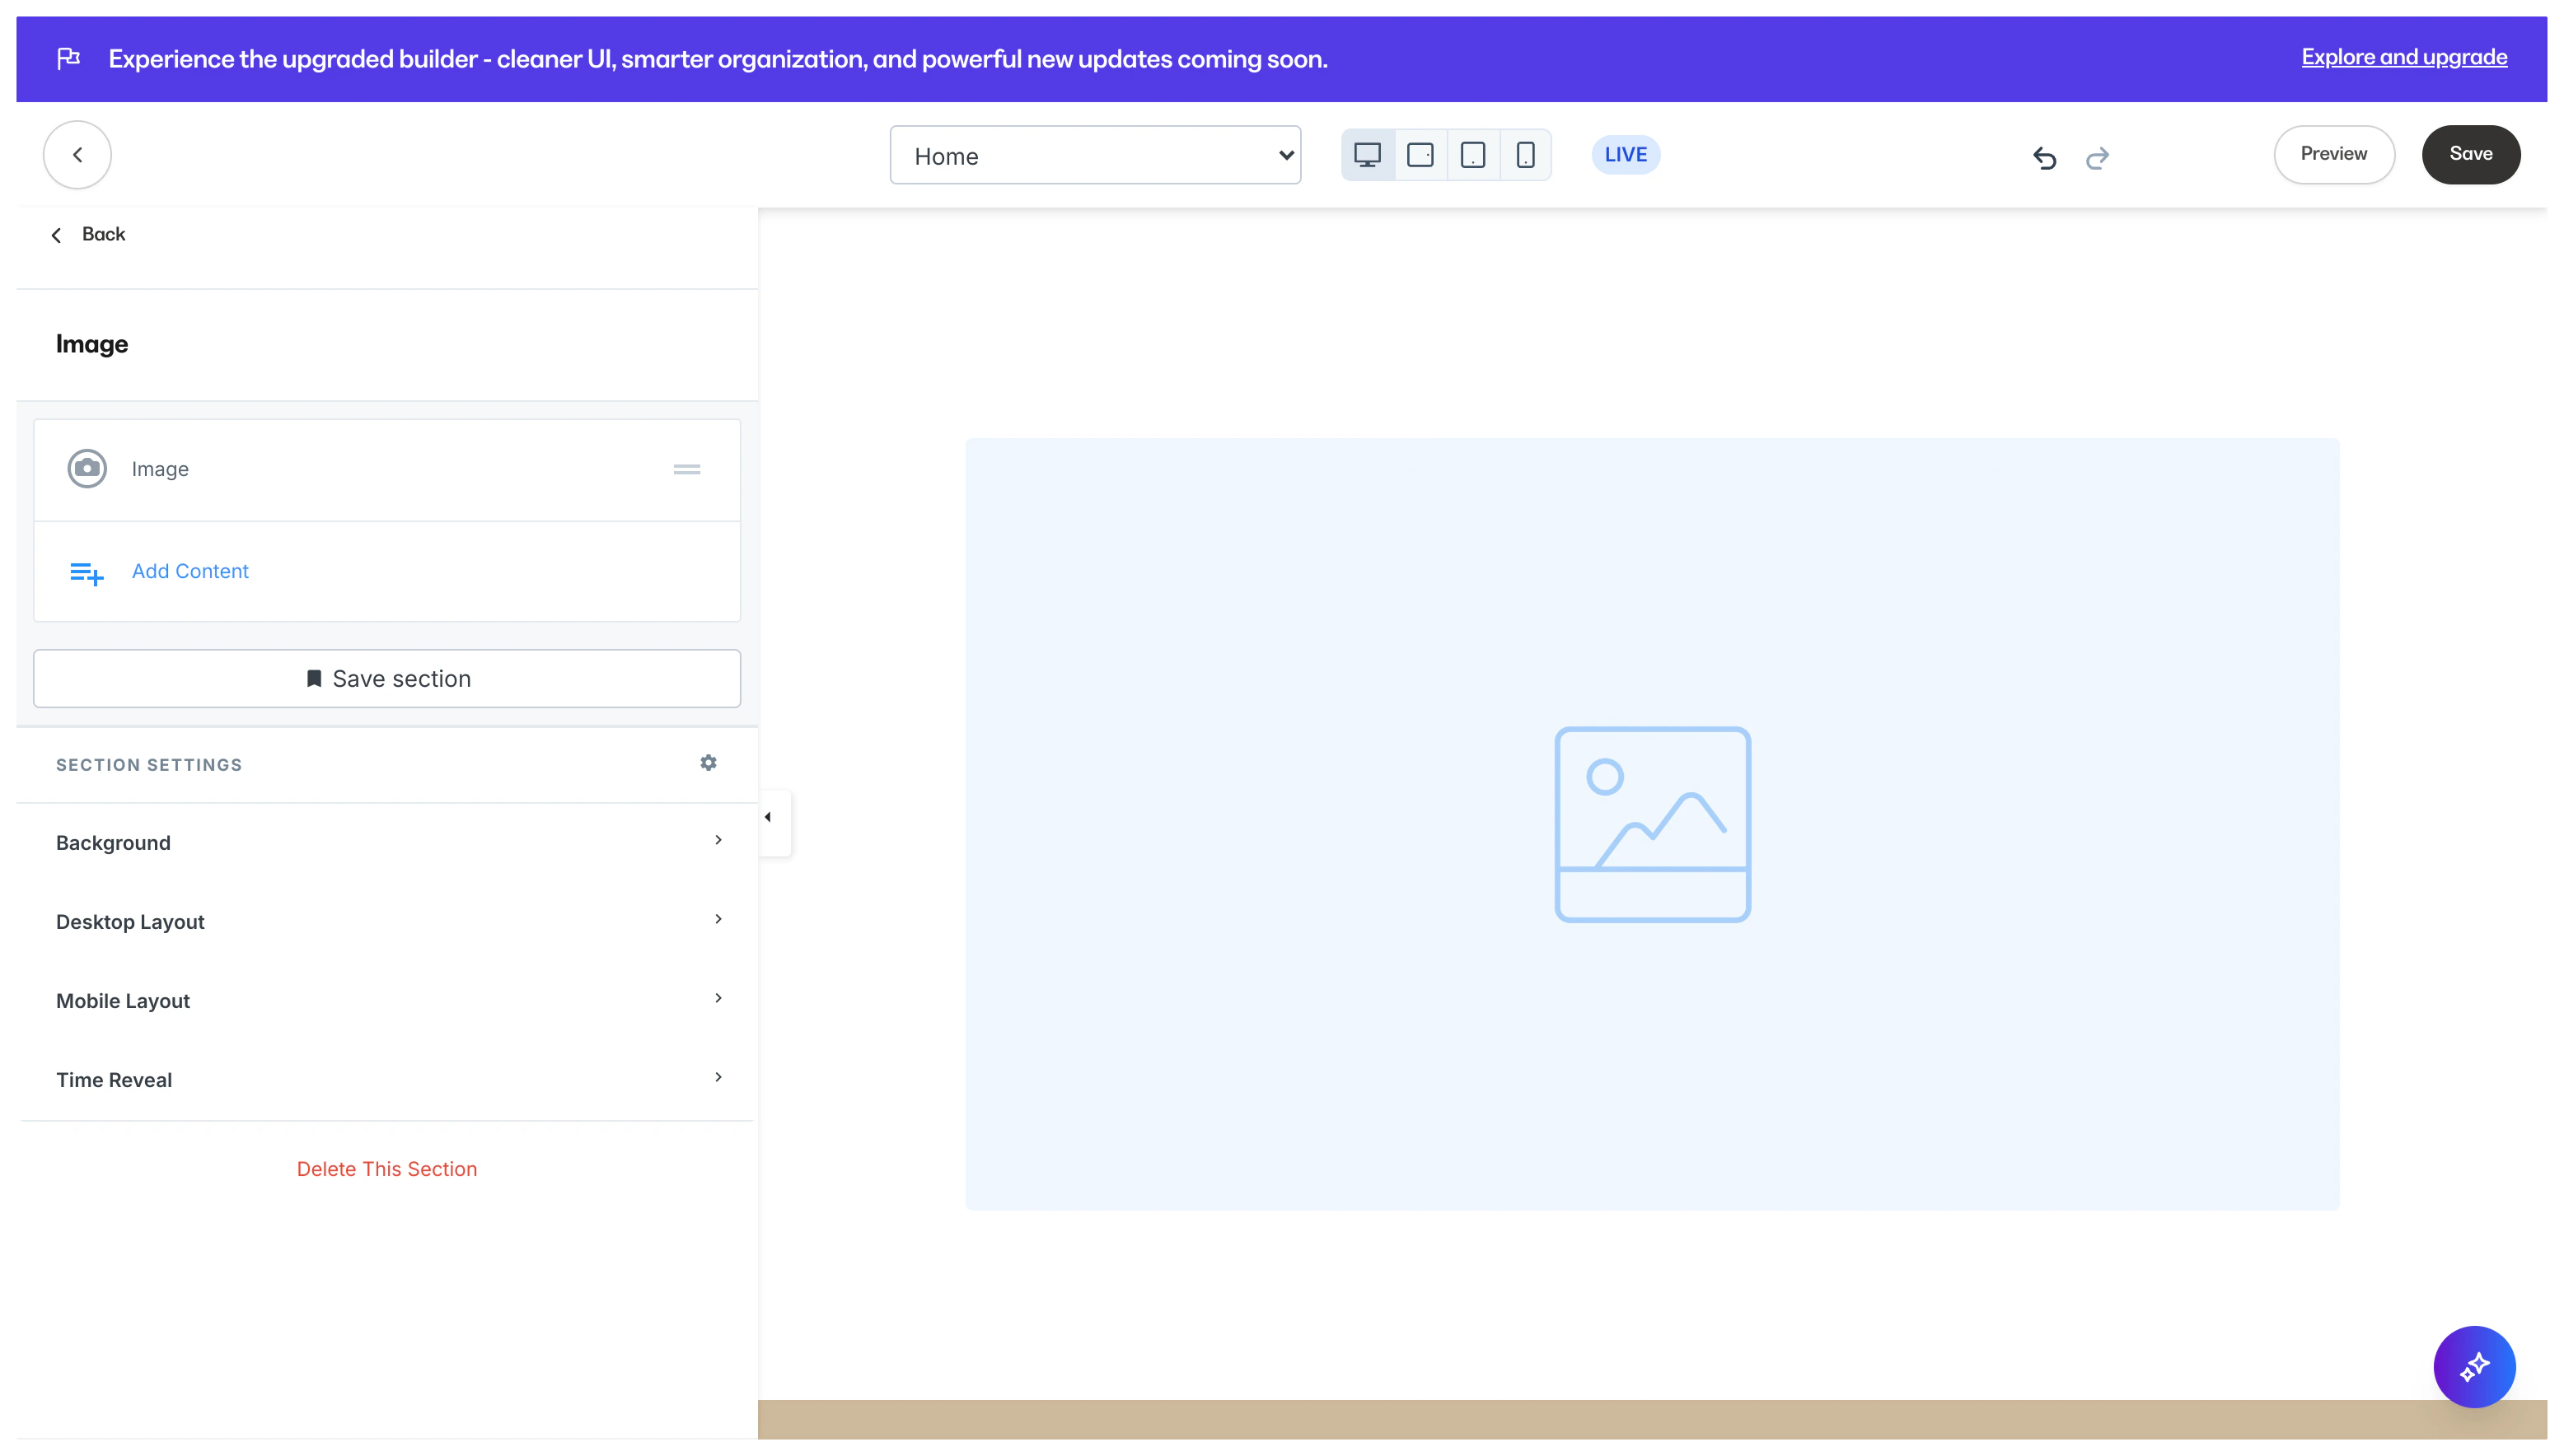This screenshot has width=2564, height=1456.
Task: Open the AI sparkle assistant button
Action: 2473,1366
